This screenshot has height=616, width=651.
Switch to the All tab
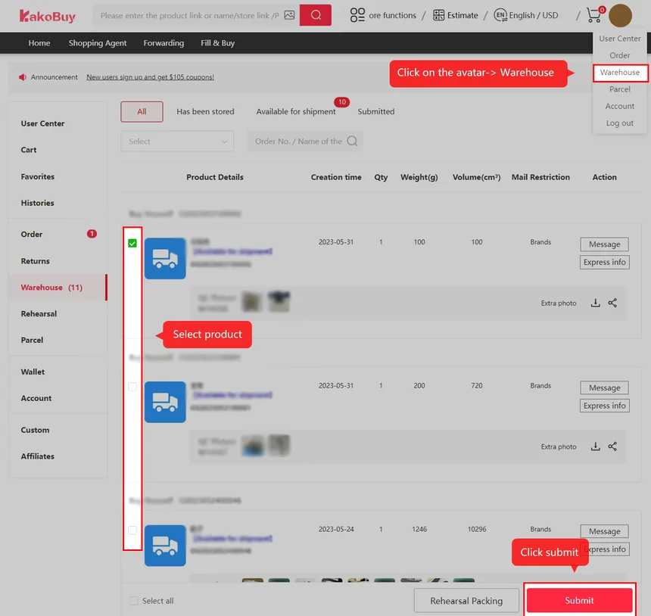click(x=142, y=112)
